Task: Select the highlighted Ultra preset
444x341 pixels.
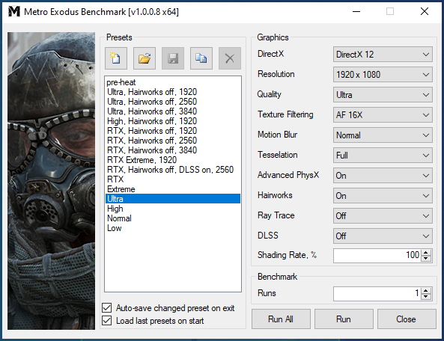Action: pos(173,199)
